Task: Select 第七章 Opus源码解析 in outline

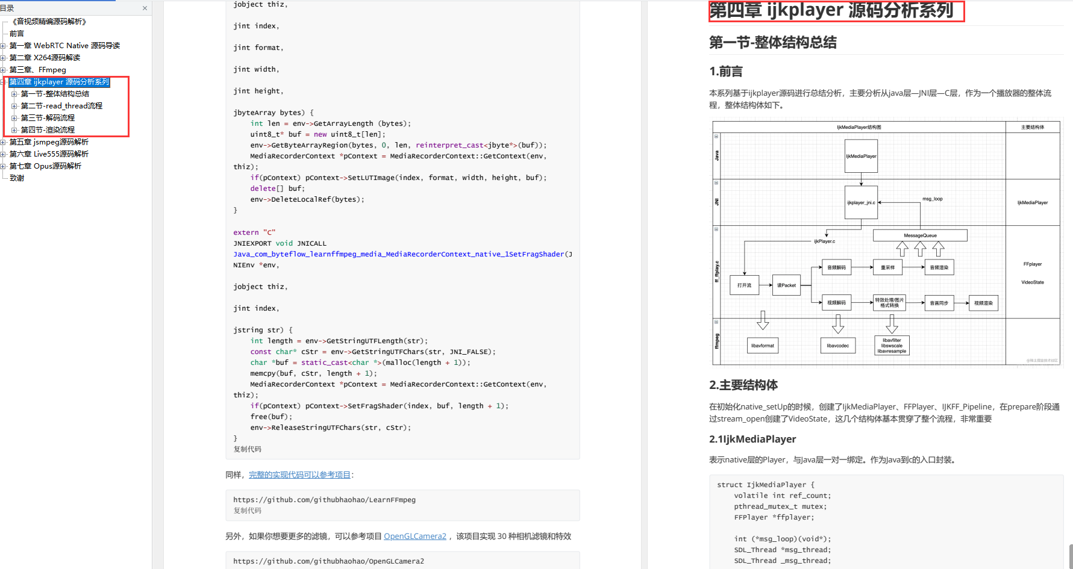Action: pos(45,166)
